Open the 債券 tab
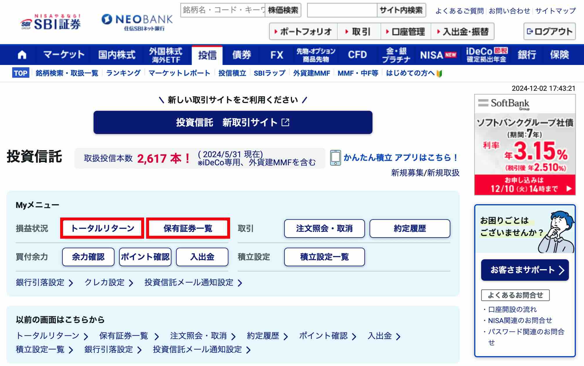The height and width of the screenshot is (366, 584). (x=241, y=55)
